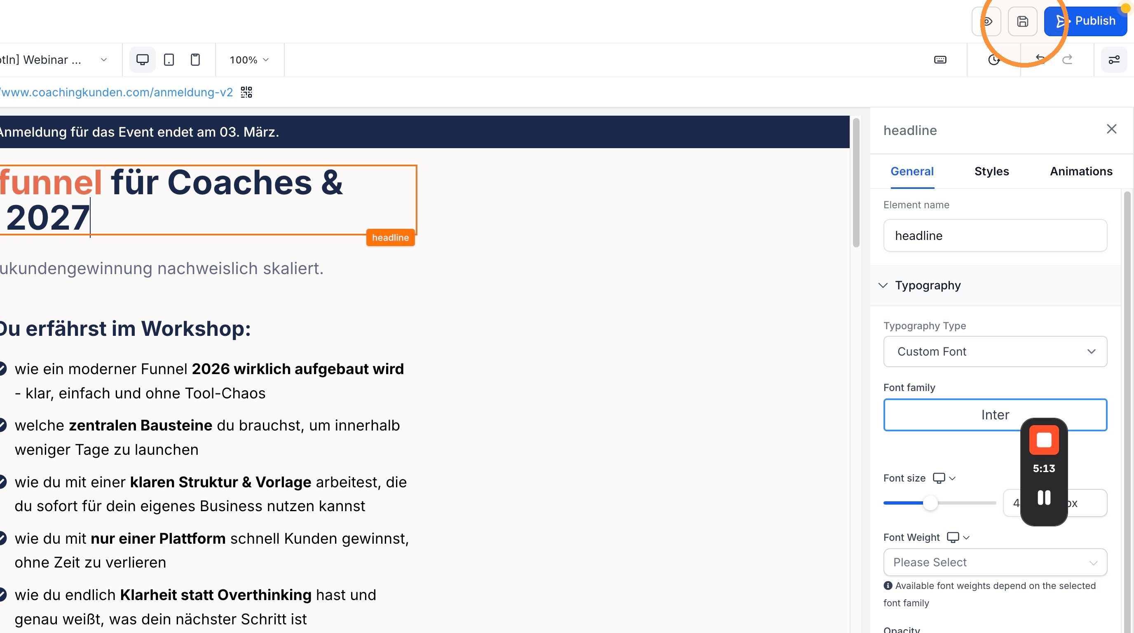This screenshot has width=1134, height=633.
Task: Redo the last change
Action: (1068, 59)
